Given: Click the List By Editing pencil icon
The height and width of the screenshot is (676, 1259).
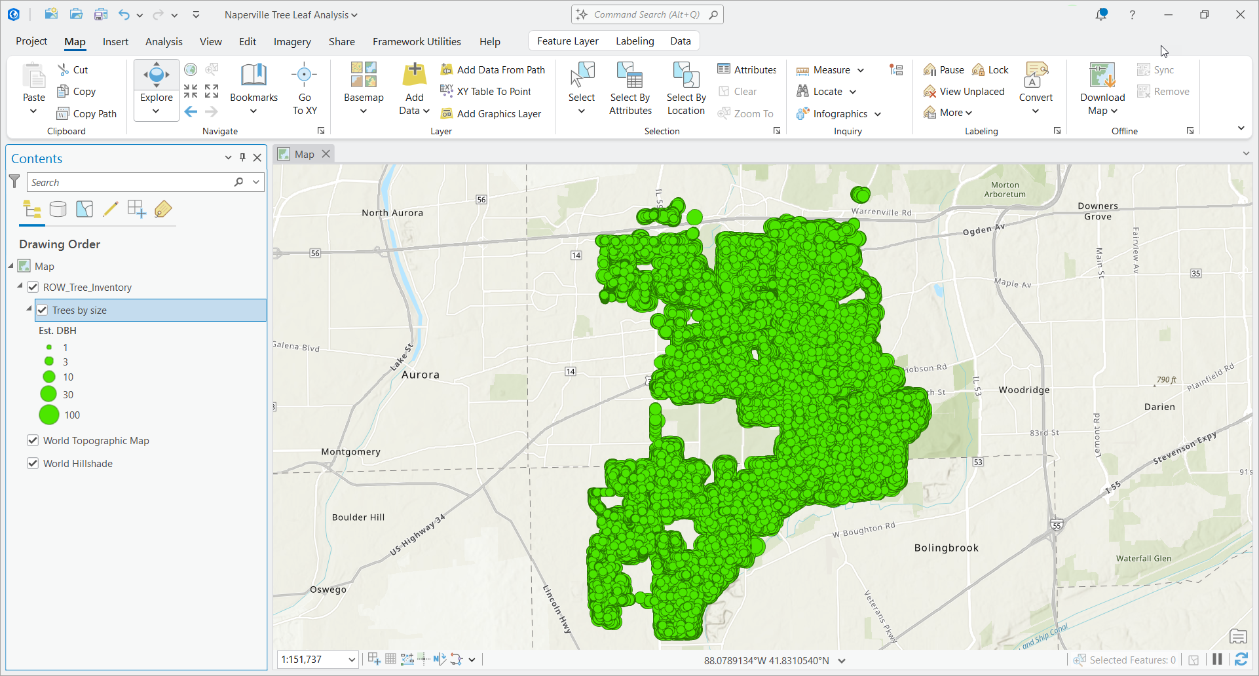Looking at the screenshot, I should pyautogui.click(x=110, y=210).
